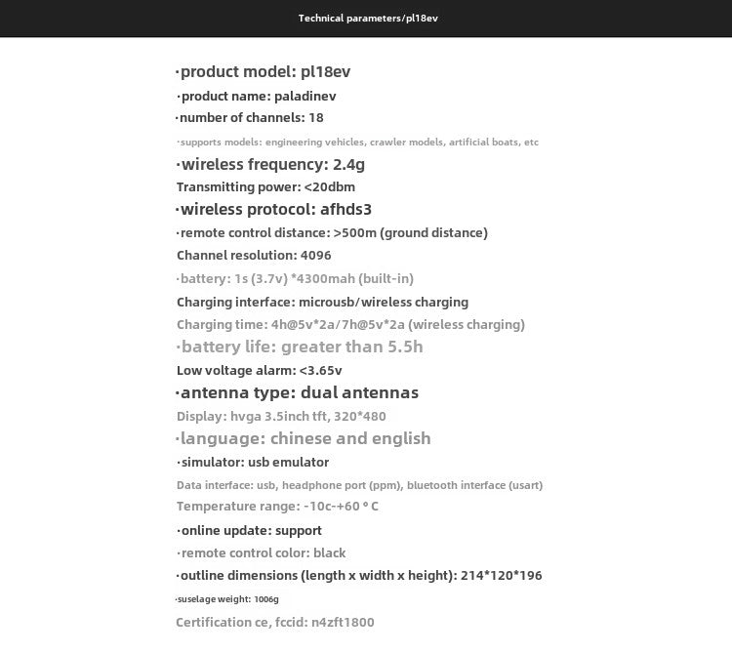732x654 pixels.
Task: Select the wireless frequency 2.4g line
Action: 270,164
